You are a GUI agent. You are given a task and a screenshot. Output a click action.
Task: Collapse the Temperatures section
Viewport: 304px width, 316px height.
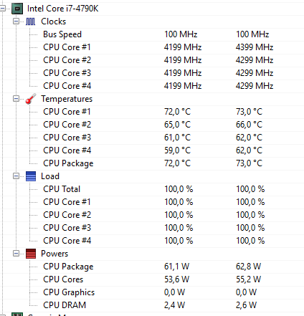point(16,99)
